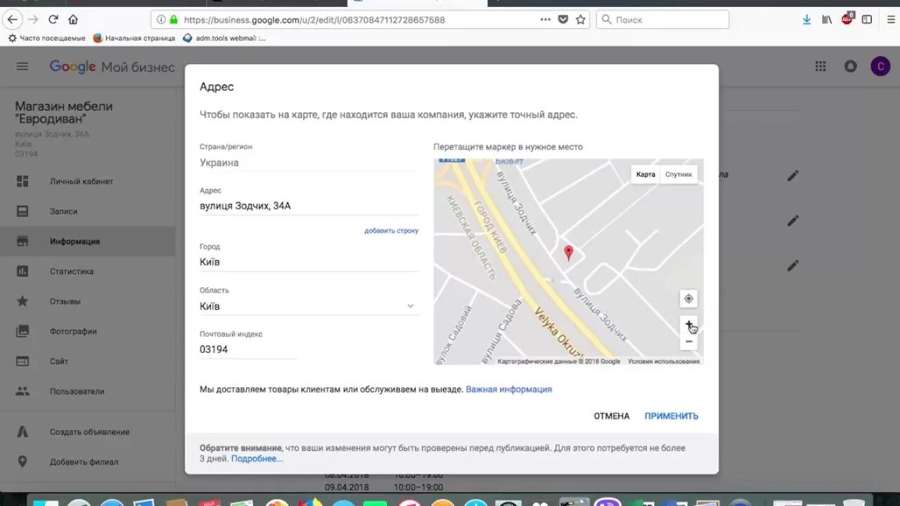The height and width of the screenshot is (506, 900).
Task: Open the adm.tools webmail bookmark
Action: pos(224,38)
